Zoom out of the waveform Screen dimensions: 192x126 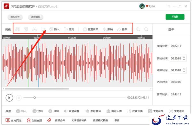coord(146,29)
